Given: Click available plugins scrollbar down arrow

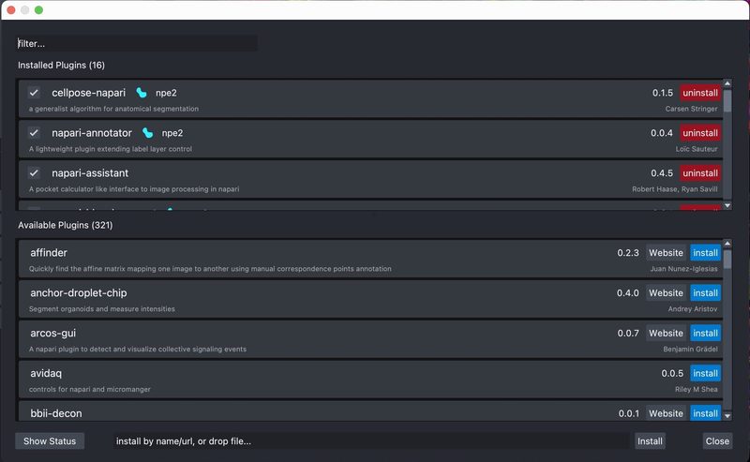Looking at the screenshot, I should coord(727,416).
